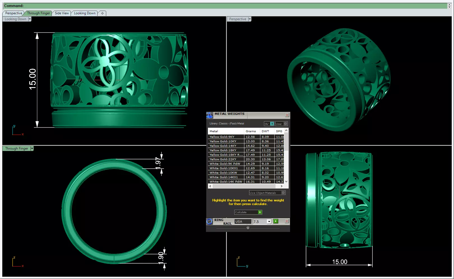Open the USA ring size standard field
454x279 pixels.
click(x=243, y=222)
